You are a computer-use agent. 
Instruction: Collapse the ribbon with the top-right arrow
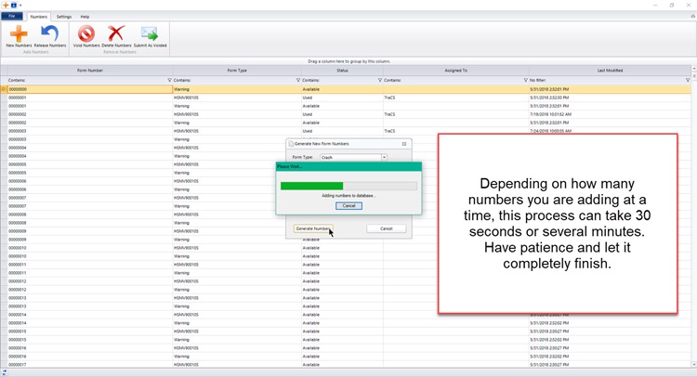click(691, 17)
